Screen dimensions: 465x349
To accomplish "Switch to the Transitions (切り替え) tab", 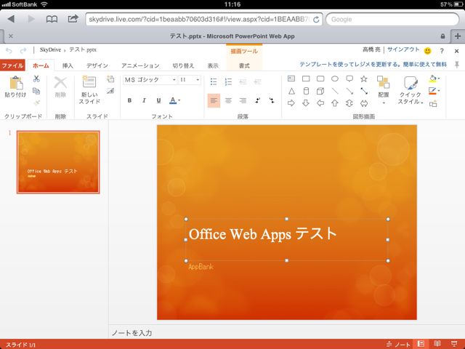I will [x=183, y=65].
